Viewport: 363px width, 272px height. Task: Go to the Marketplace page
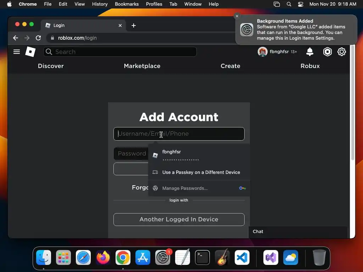coord(142,66)
